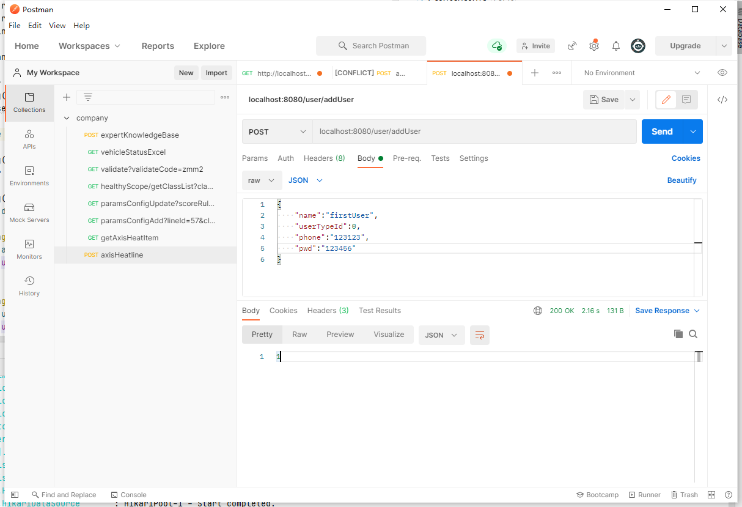Open the Environments sidebar panel
742x507 pixels.
coord(29,176)
